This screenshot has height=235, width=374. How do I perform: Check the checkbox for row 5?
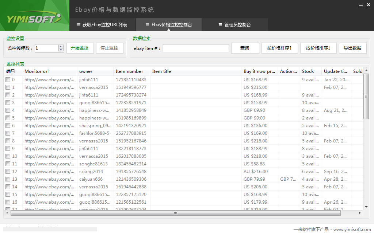tap(8, 118)
